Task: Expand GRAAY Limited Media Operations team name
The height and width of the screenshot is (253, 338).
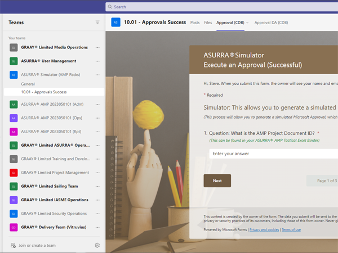Action: 54,47
